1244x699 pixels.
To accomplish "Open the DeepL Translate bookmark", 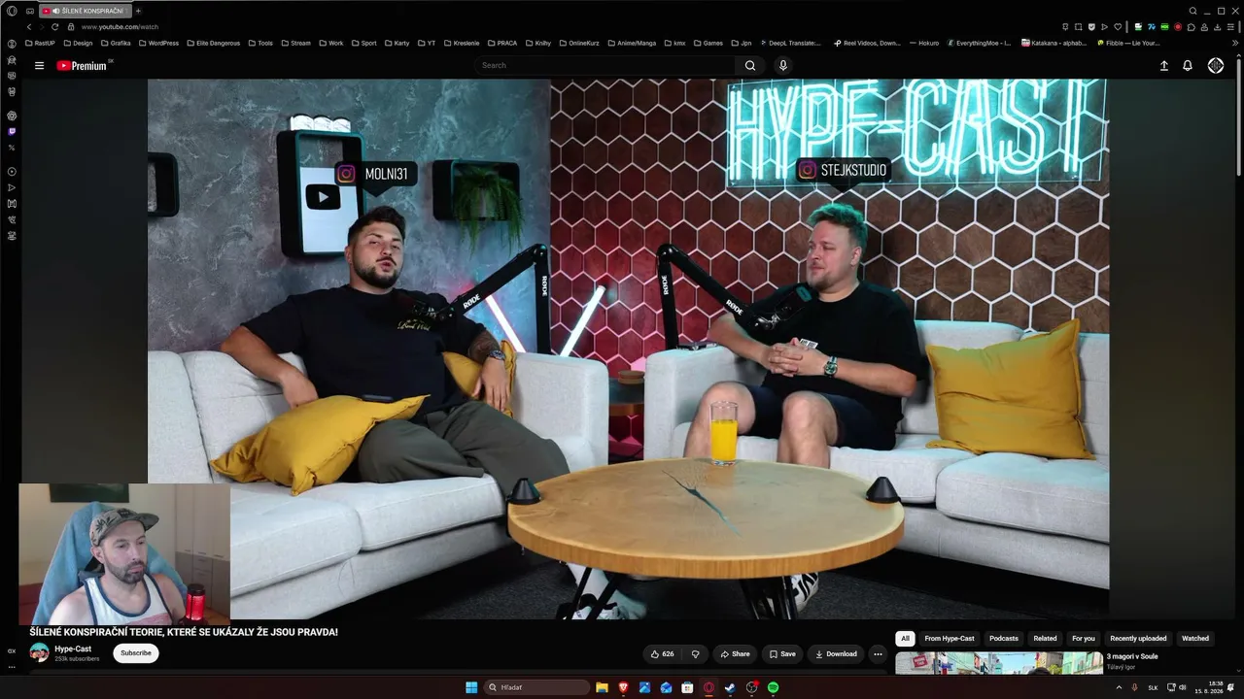I will (x=789, y=44).
